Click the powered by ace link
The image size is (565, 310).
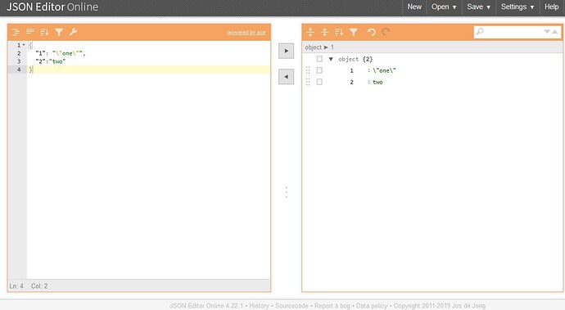pos(246,33)
